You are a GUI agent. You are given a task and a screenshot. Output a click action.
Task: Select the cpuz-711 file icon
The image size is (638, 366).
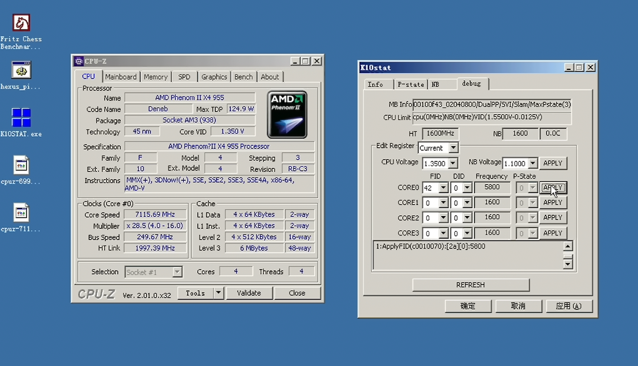click(x=21, y=213)
